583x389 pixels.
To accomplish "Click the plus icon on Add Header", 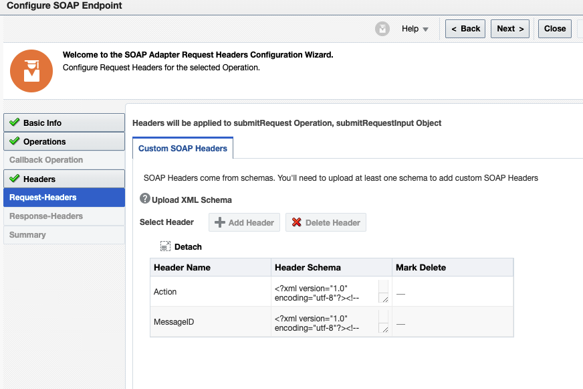I will click(220, 222).
